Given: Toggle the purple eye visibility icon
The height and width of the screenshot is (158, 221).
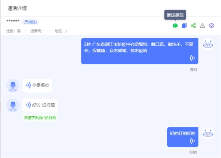Looking at the screenshot, I should [x=211, y=26].
